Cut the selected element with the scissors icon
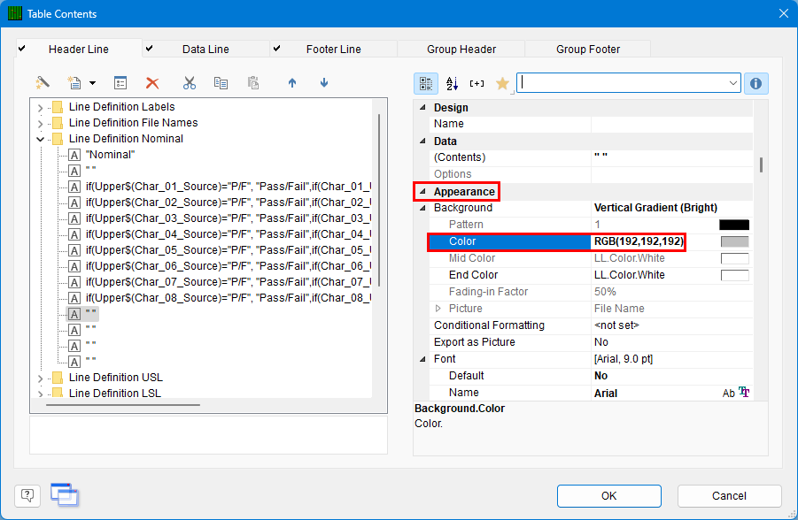Screen dimensions: 798x520 pyautogui.click(x=190, y=83)
